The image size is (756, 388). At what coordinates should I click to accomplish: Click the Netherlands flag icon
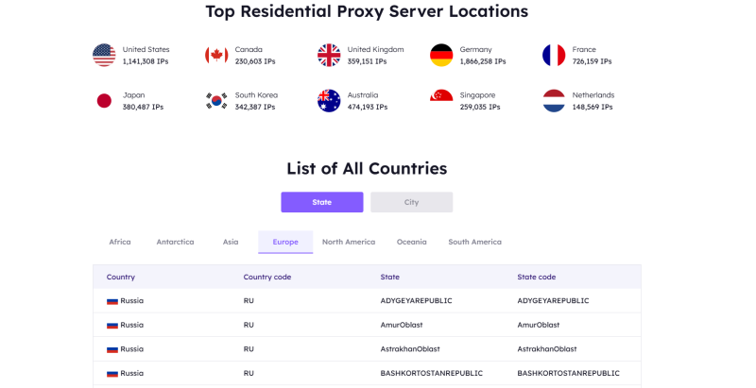[554, 101]
